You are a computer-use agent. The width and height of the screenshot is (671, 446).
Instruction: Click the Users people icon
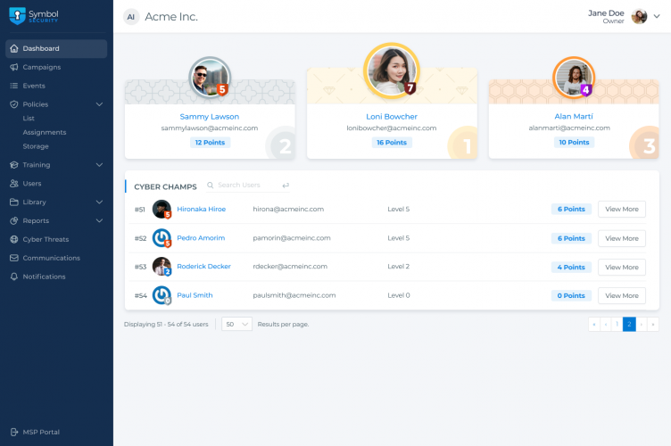[14, 184]
